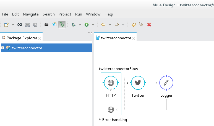Open the Help menu
This screenshot has height=126, width=214.
point(109,14)
